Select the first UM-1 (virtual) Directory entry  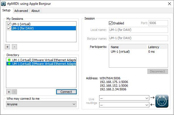click(41, 60)
